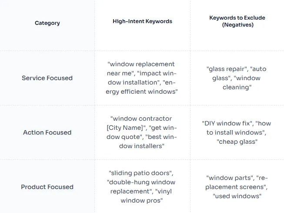Select the Service Focused row label
Viewport: 284px width, 213px height.
[47, 78]
